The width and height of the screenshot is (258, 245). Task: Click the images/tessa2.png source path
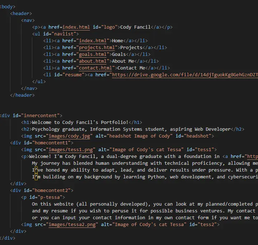72,225
